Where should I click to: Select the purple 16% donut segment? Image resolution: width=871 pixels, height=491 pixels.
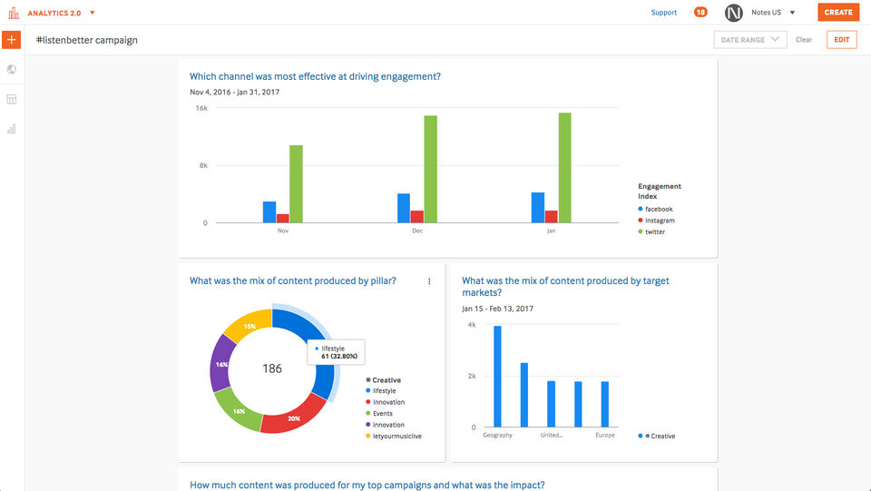pos(221,364)
